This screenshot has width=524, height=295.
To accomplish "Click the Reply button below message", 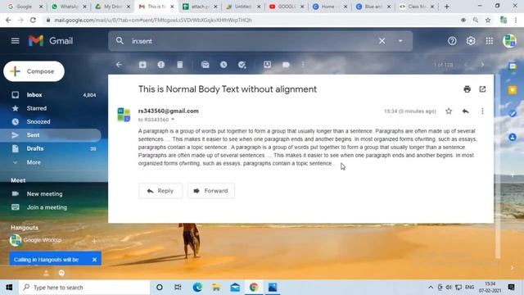I will [x=160, y=191].
